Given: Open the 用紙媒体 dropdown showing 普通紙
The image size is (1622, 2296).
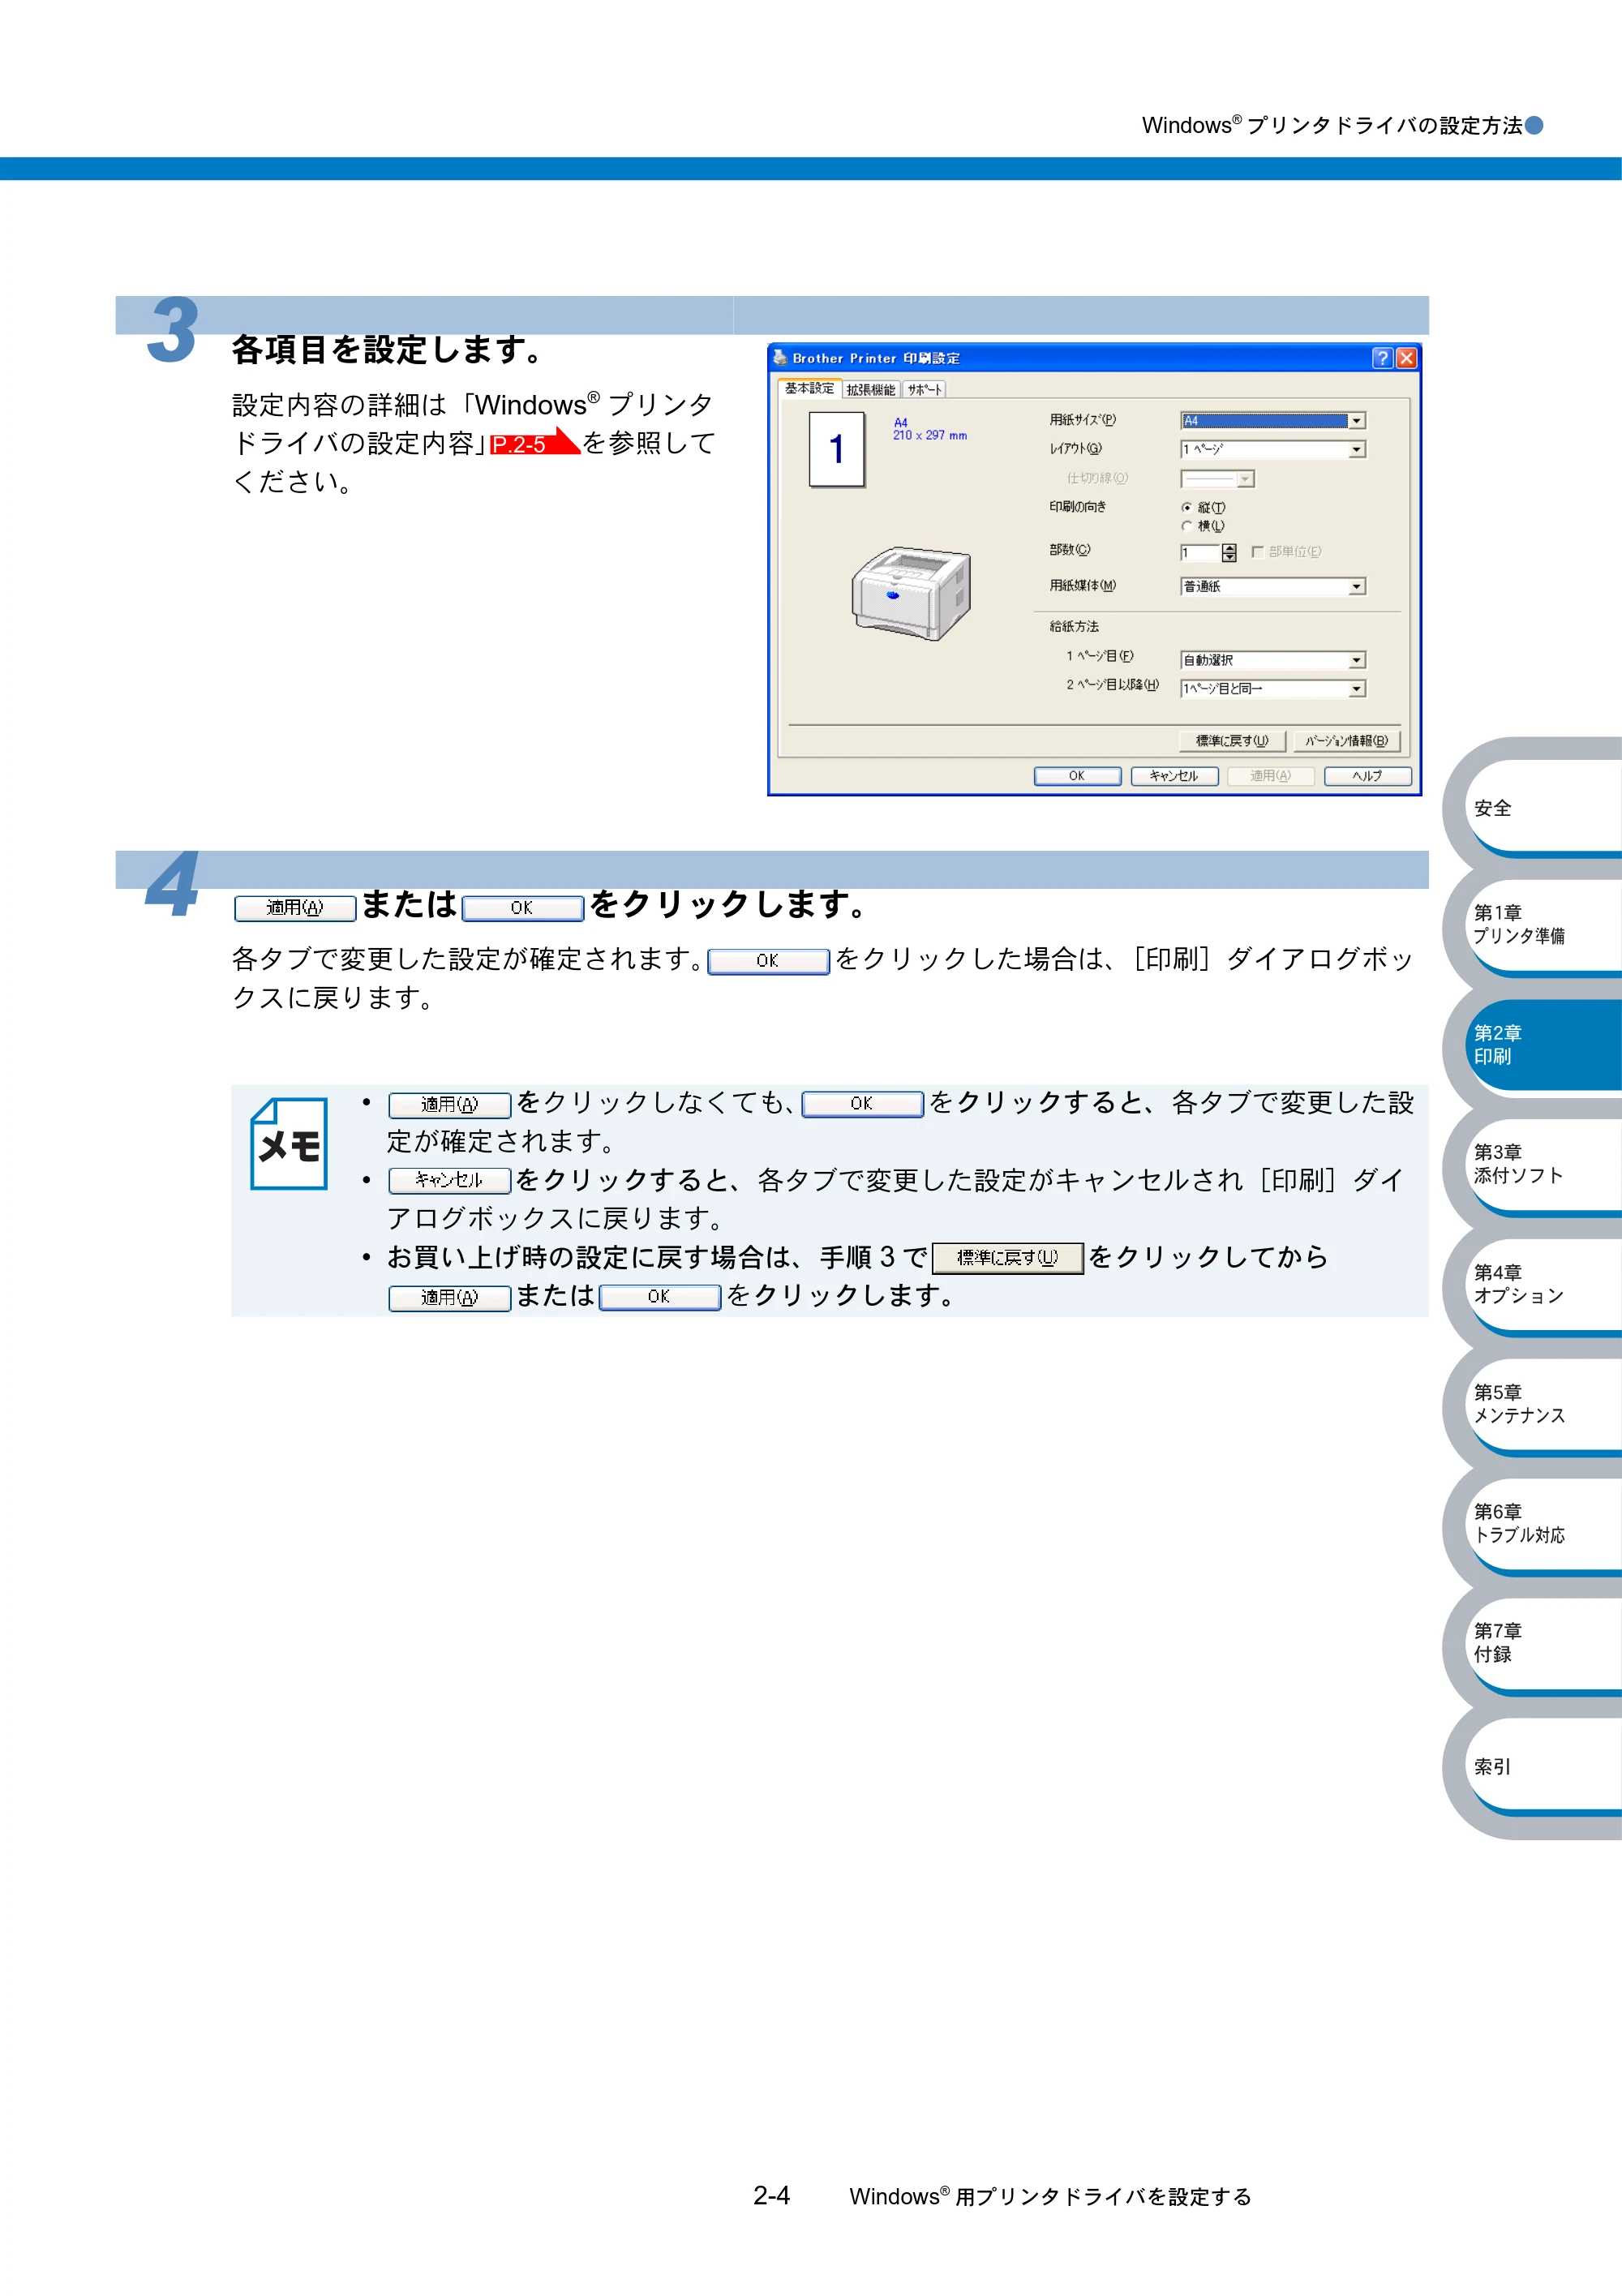Looking at the screenshot, I should (x=1273, y=586).
